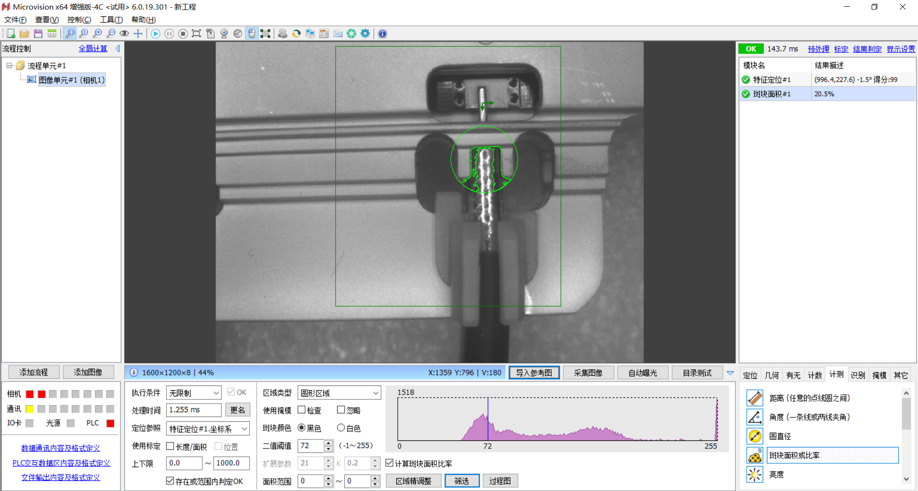Switch to the 识别 tab
The width and height of the screenshot is (918, 491).
click(x=858, y=375)
